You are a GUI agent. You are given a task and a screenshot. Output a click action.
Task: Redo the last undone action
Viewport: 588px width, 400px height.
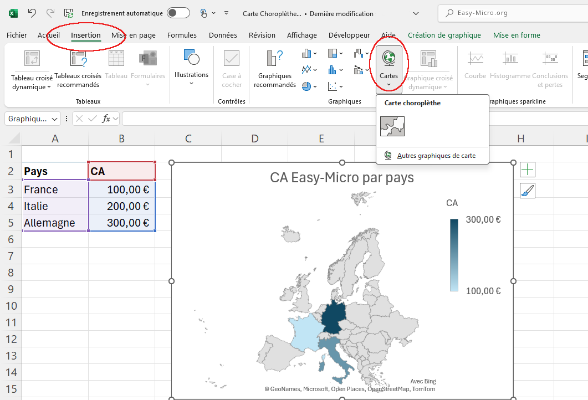click(x=50, y=13)
